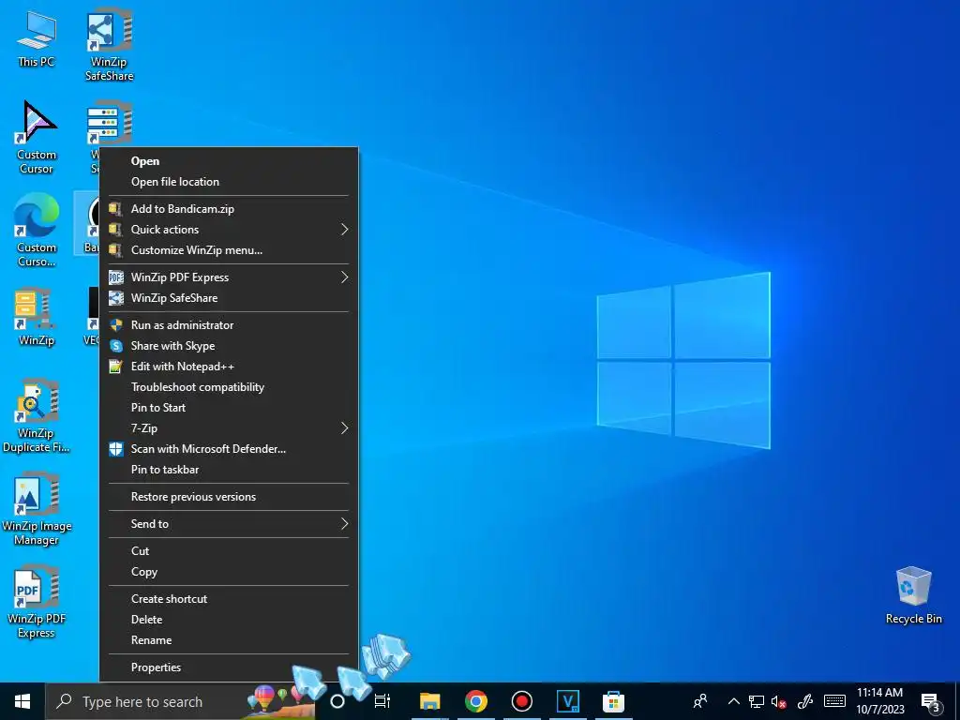
Task: Expand the Send to submenu arrow
Action: coord(344,524)
